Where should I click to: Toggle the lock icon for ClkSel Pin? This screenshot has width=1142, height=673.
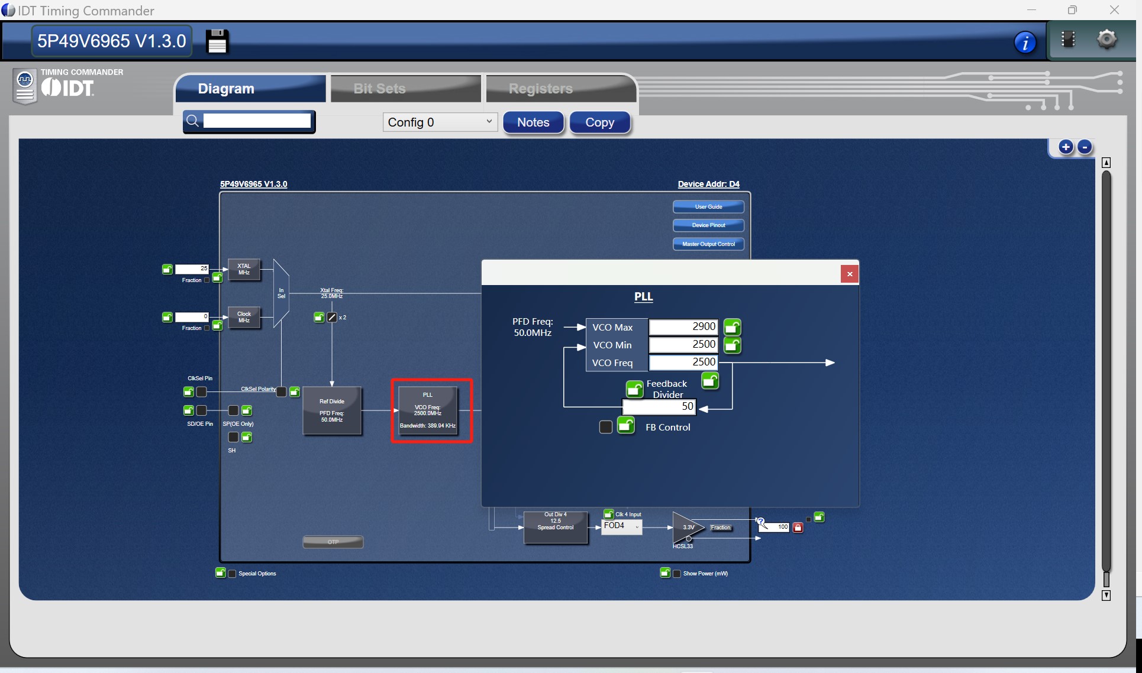(x=188, y=391)
